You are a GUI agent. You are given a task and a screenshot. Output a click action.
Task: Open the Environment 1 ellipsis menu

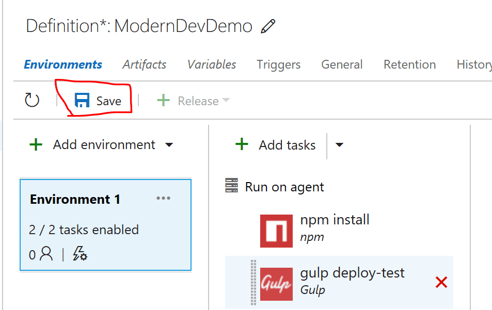pyautogui.click(x=163, y=198)
